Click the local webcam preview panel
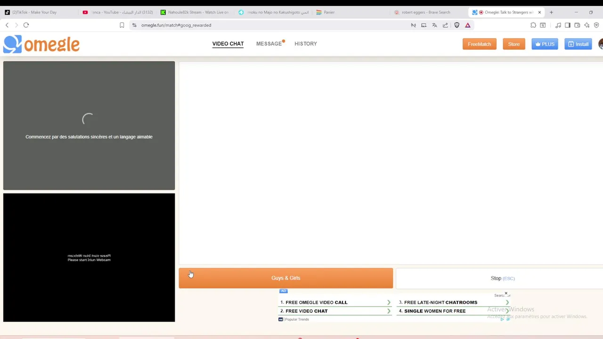The width and height of the screenshot is (603, 339). [89, 258]
